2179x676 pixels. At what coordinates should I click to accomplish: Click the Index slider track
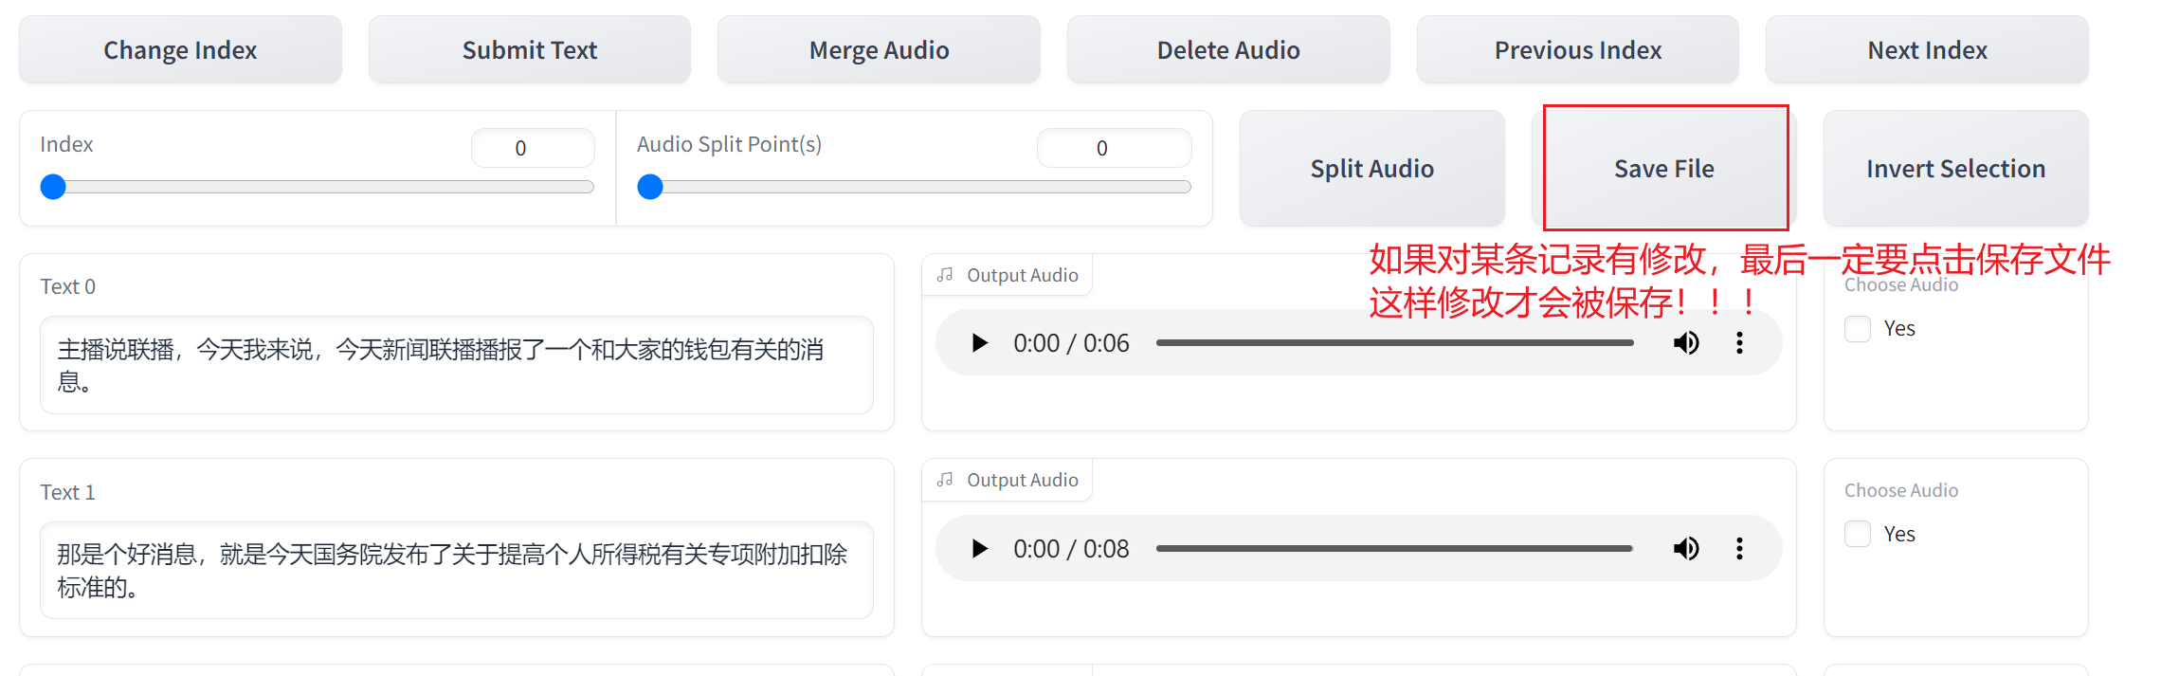(318, 187)
